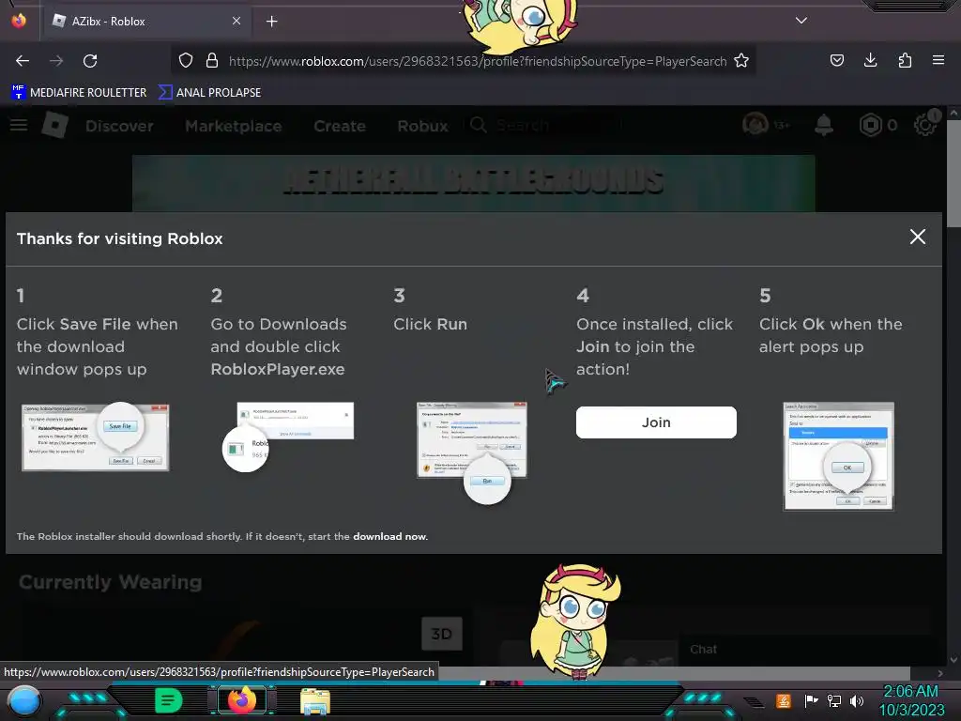Open the Firefox application menu
961x721 pixels.
938,60
